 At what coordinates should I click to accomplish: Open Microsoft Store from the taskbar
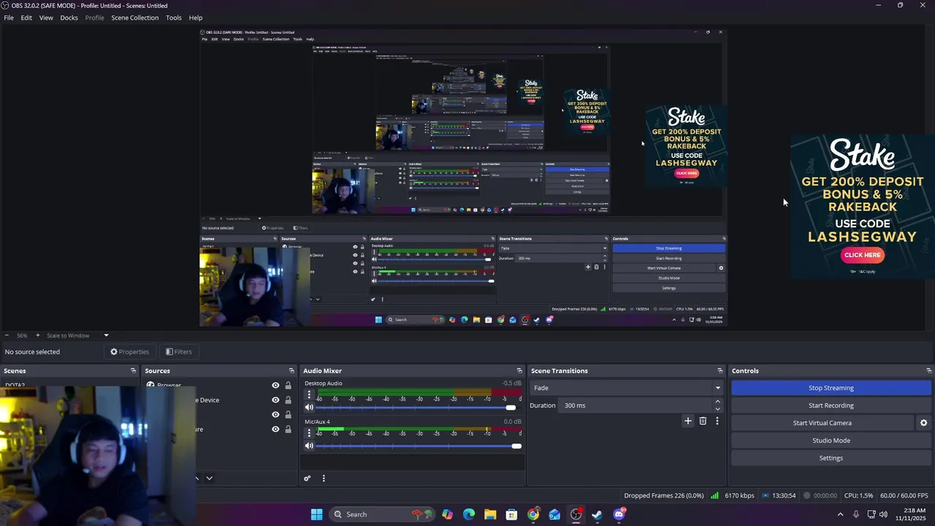(511, 514)
